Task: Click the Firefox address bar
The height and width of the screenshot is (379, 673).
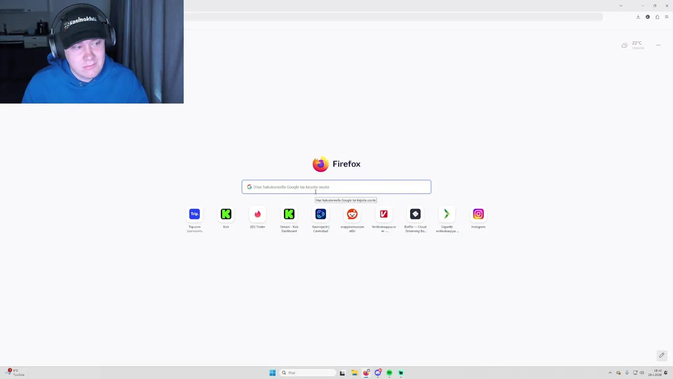Action: [x=393, y=17]
